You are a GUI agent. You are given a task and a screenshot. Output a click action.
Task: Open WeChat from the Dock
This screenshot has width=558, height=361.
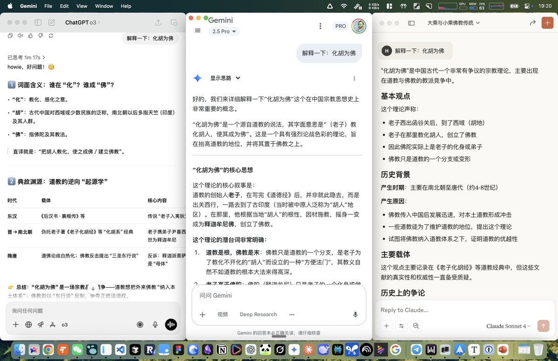point(77,349)
